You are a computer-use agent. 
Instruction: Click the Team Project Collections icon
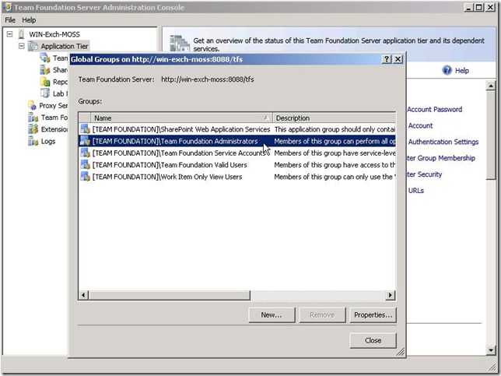tap(45, 58)
